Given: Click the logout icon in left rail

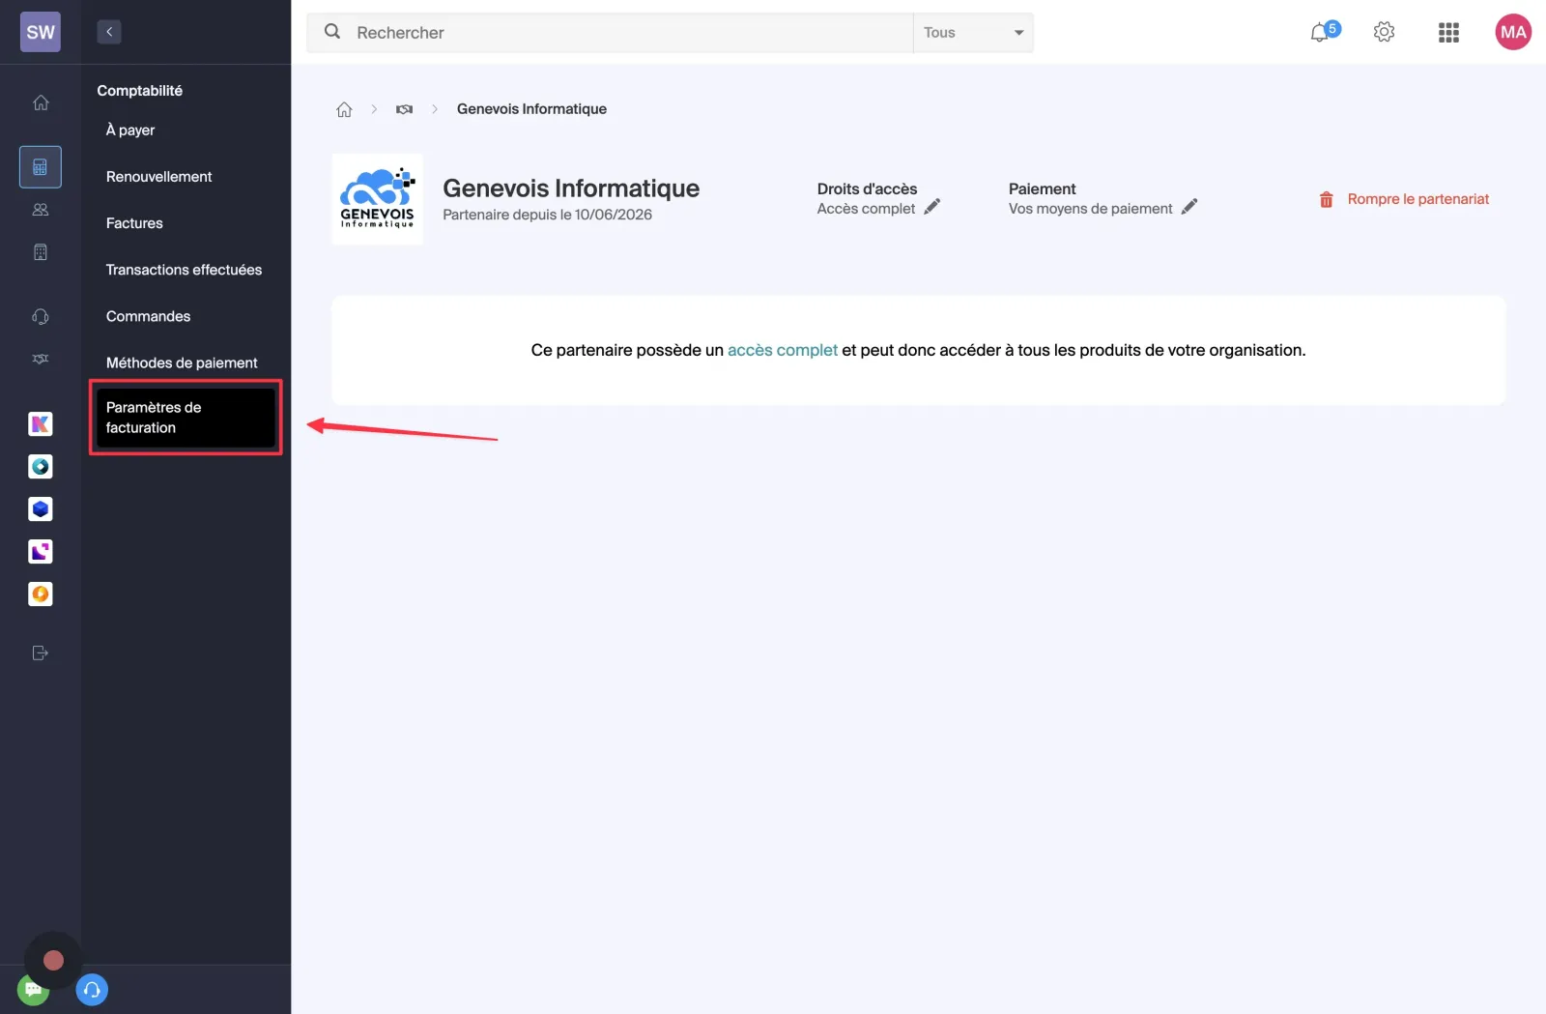Looking at the screenshot, I should point(41,653).
